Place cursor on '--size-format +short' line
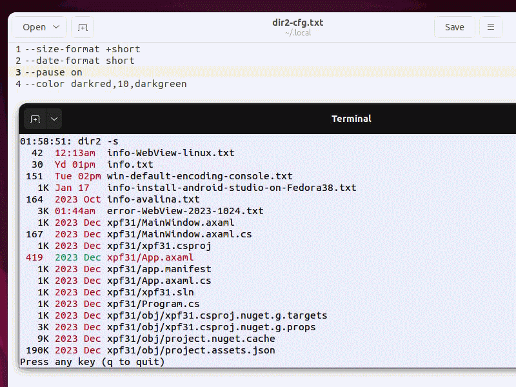516x387 pixels. click(x=83, y=49)
